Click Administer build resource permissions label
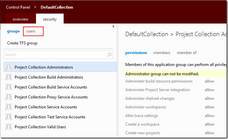Viewport: 228px width, 139px height. pyautogui.click(x=159, y=81)
